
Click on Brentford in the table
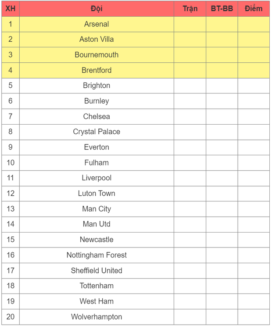pos(97,70)
